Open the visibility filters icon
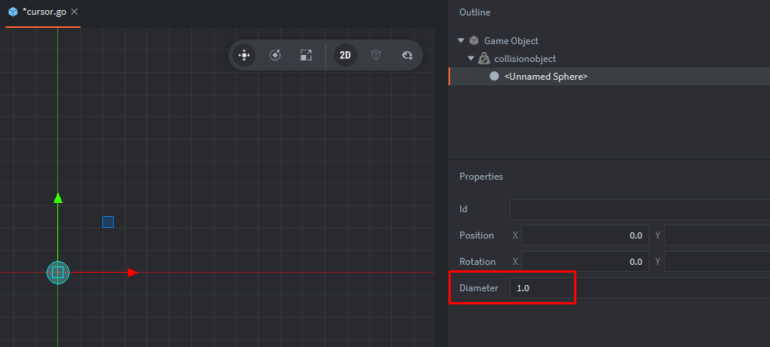This screenshot has height=347, width=770. click(x=407, y=55)
